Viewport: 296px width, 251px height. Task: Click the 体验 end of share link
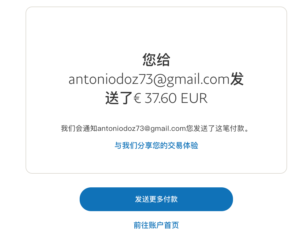tap(190, 145)
